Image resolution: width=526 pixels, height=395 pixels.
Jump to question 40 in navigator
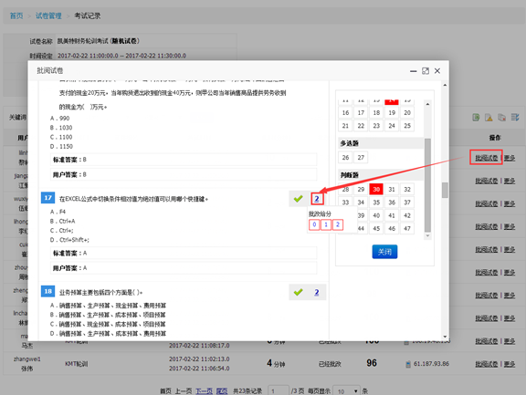click(376, 215)
